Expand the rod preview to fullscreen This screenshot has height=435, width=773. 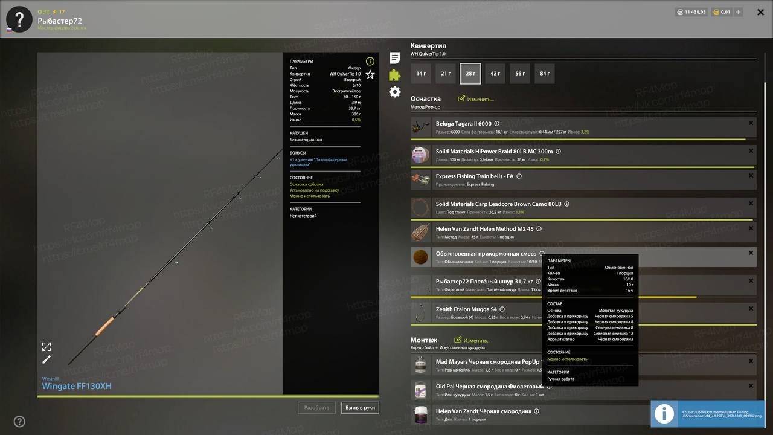tap(47, 347)
